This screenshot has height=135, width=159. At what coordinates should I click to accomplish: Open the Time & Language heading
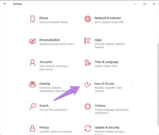107,62
